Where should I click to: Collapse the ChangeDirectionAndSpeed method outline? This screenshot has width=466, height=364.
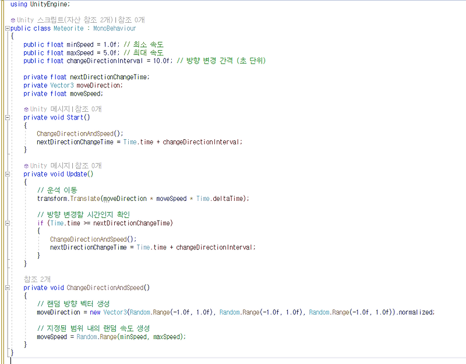(x=8, y=288)
